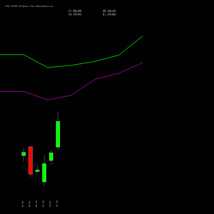Click the green candlestick above 01 Oct
Screen dimensions: 214x214
click(24, 154)
